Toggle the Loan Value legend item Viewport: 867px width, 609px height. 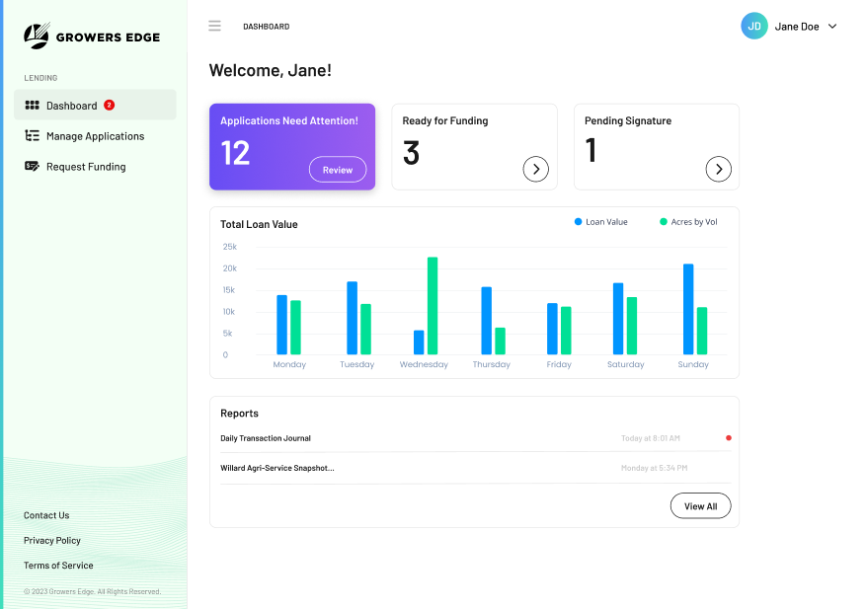tap(601, 222)
